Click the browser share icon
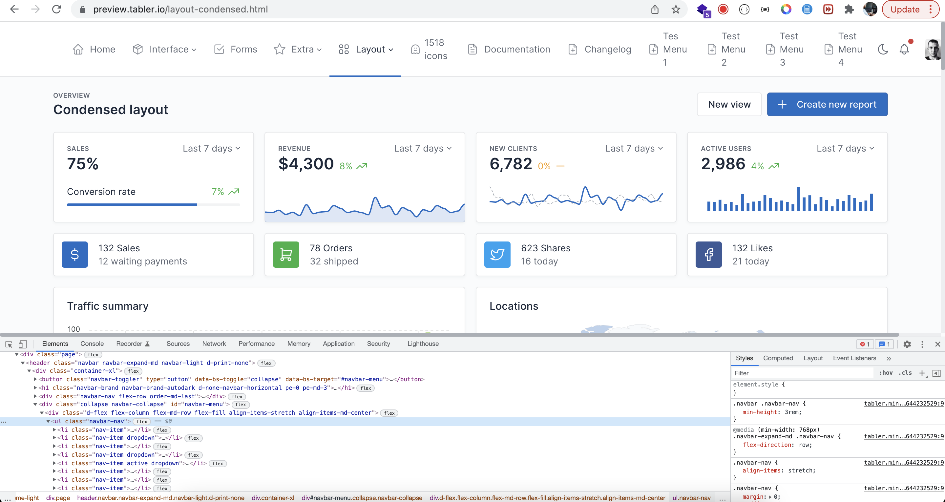 tap(655, 9)
